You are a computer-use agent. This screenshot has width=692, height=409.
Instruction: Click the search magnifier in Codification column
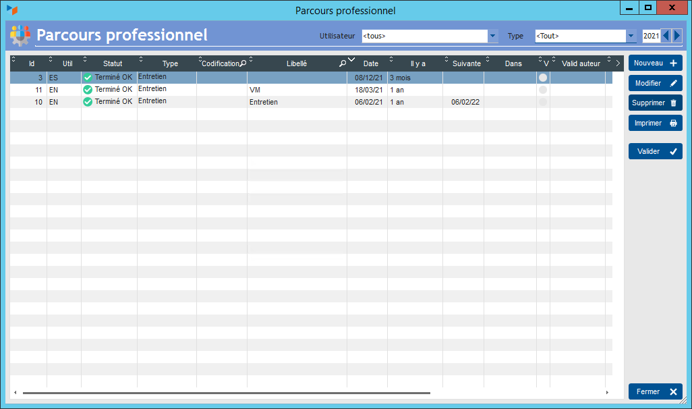(x=243, y=63)
